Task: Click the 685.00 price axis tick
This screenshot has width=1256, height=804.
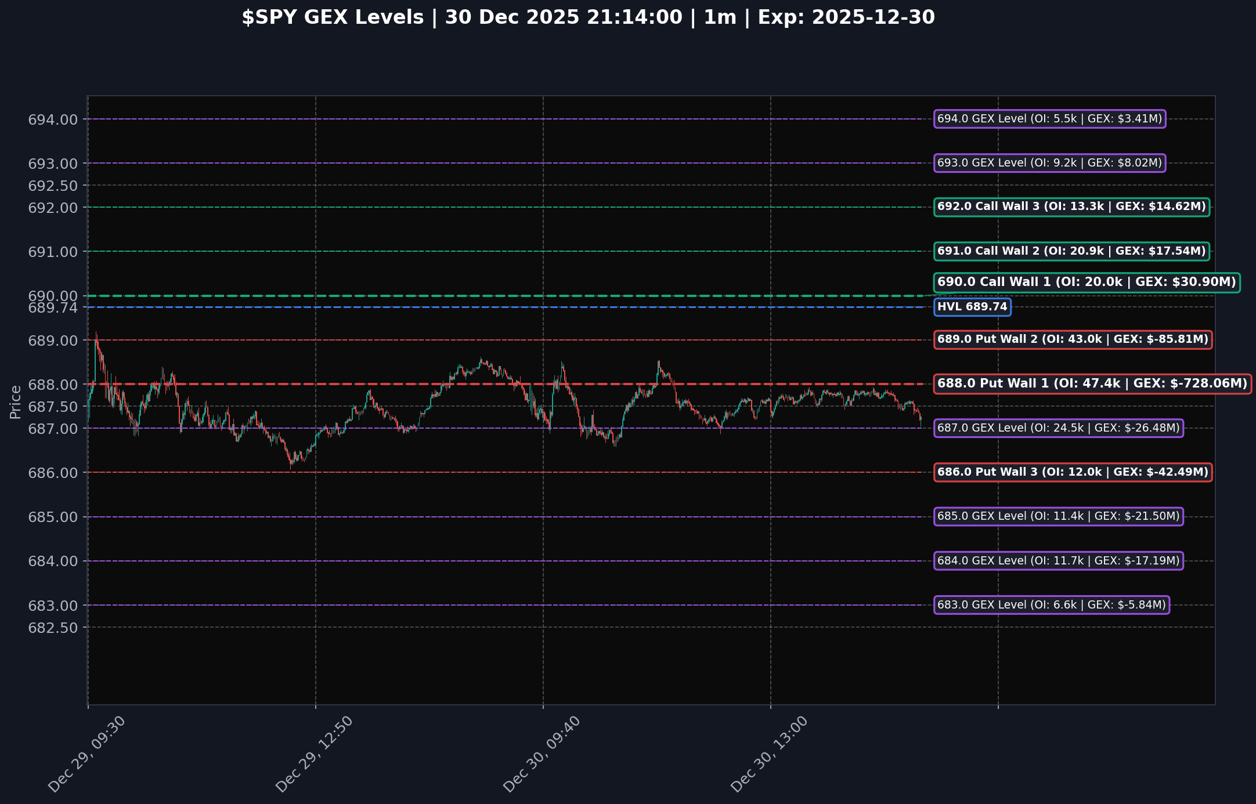Action: 53,517
